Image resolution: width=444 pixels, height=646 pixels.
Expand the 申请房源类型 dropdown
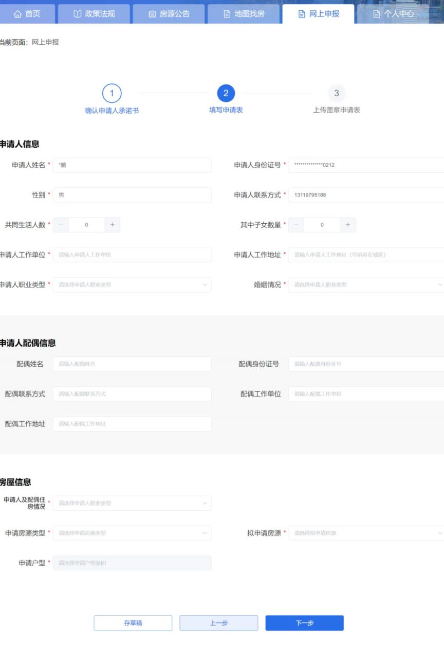(132, 533)
